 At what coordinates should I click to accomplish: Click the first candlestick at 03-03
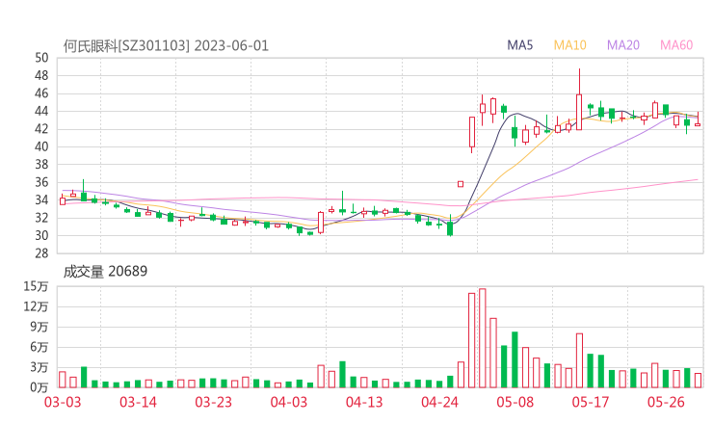pos(63,200)
